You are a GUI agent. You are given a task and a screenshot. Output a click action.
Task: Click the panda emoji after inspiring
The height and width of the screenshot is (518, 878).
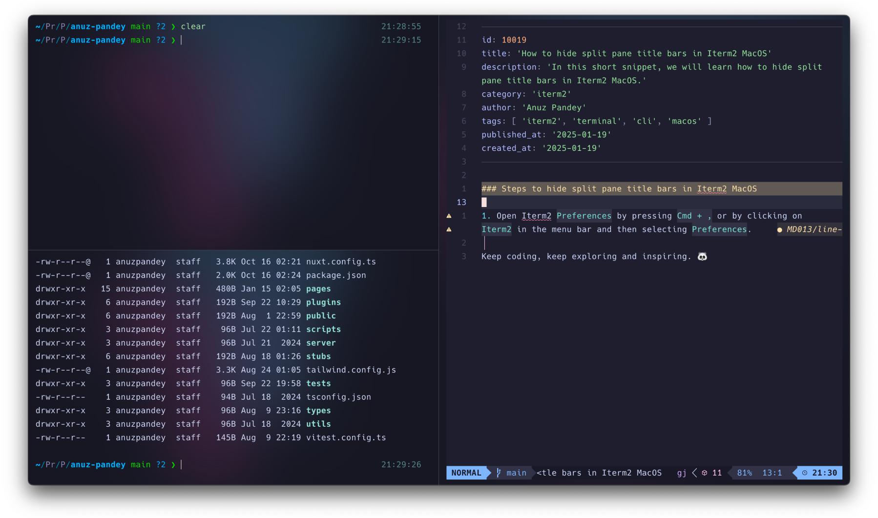point(702,256)
